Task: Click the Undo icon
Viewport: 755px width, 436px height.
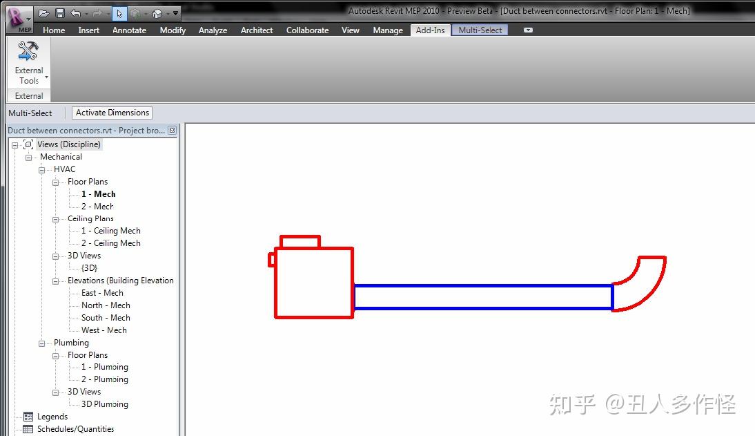Action: point(75,12)
